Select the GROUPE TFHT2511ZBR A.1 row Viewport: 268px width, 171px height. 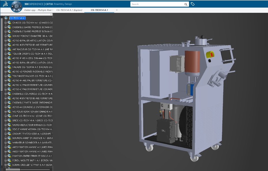pos(32,134)
